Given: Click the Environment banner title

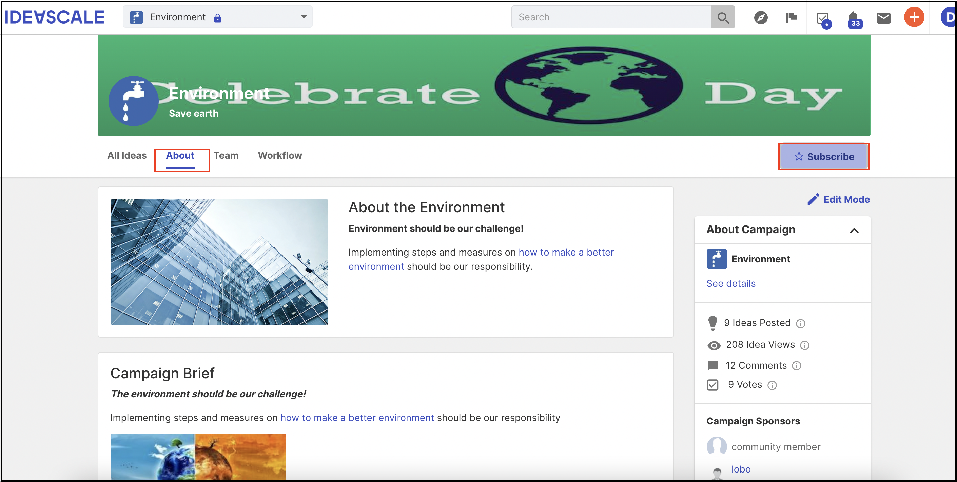Looking at the screenshot, I should click(x=219, y=93).
